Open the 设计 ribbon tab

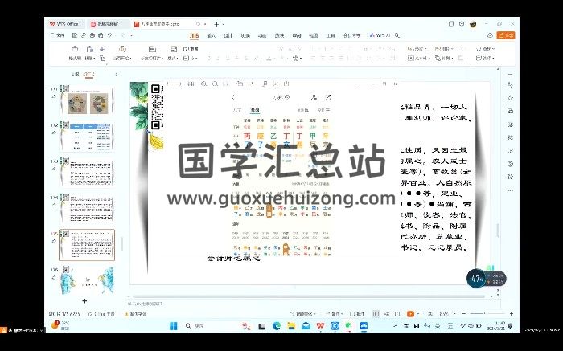click(228, 35)
